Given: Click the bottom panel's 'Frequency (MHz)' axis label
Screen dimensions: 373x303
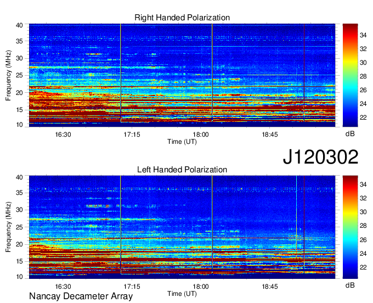Looking at the screenshot, I should click(8, 227).
